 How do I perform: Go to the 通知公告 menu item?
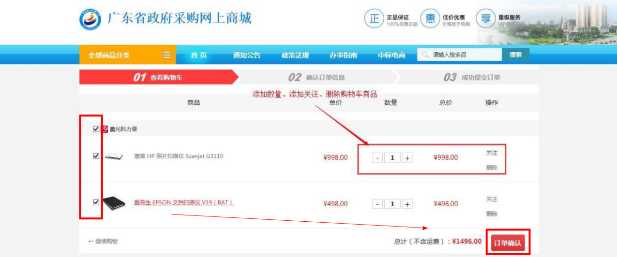(x=247, y=55)
